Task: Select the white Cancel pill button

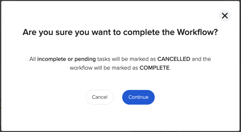Action: point(100,97)
